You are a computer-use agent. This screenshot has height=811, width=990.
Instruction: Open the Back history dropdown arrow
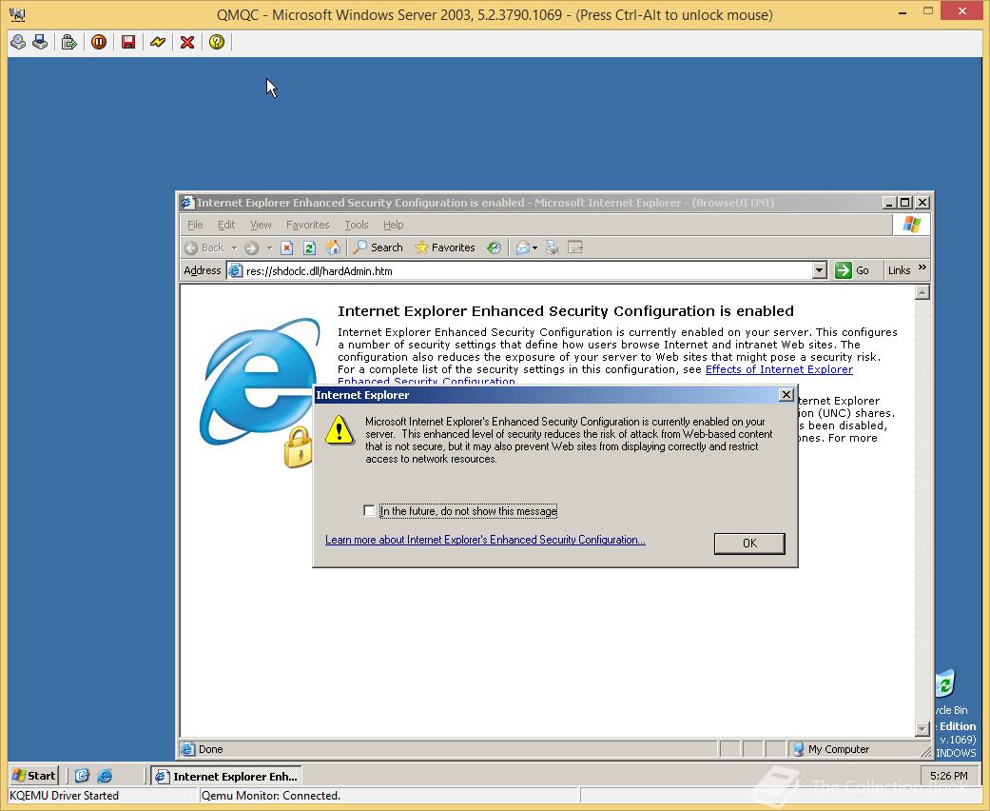pyautogui.click(x=234, y=247)
